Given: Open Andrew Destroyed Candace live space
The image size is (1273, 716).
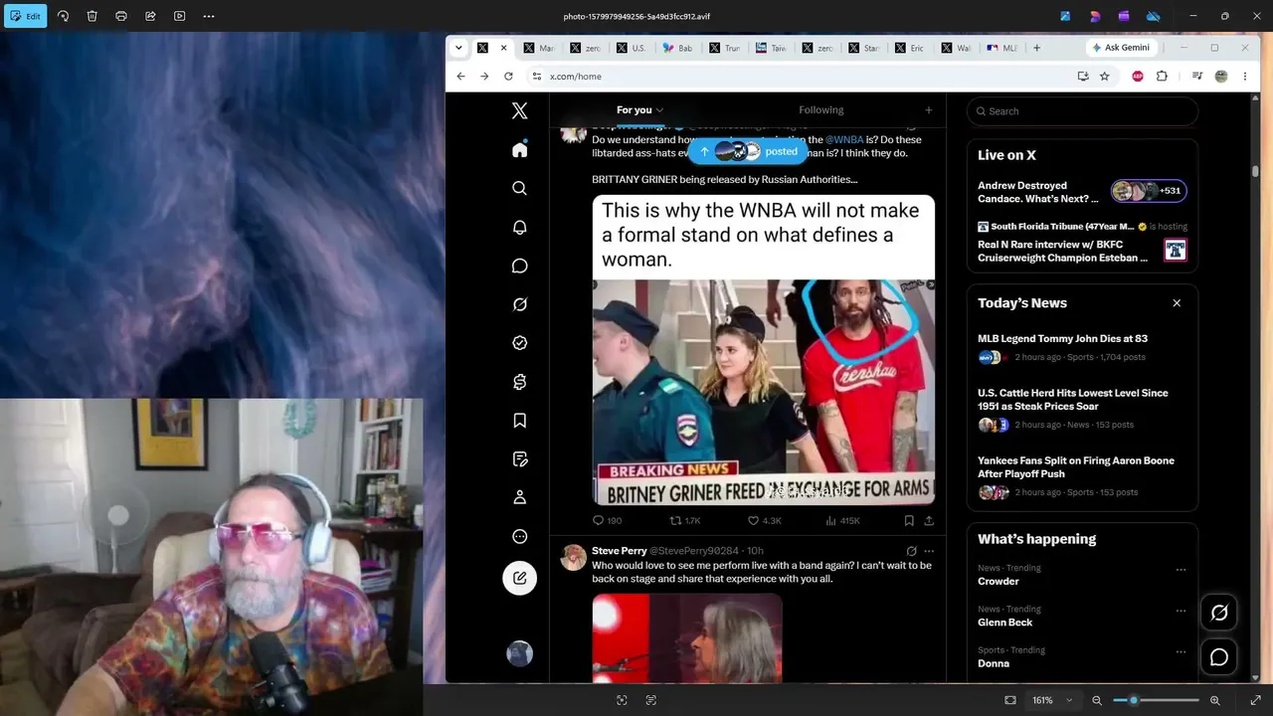Looking at the screenshot, I should tap(1082, 192).
